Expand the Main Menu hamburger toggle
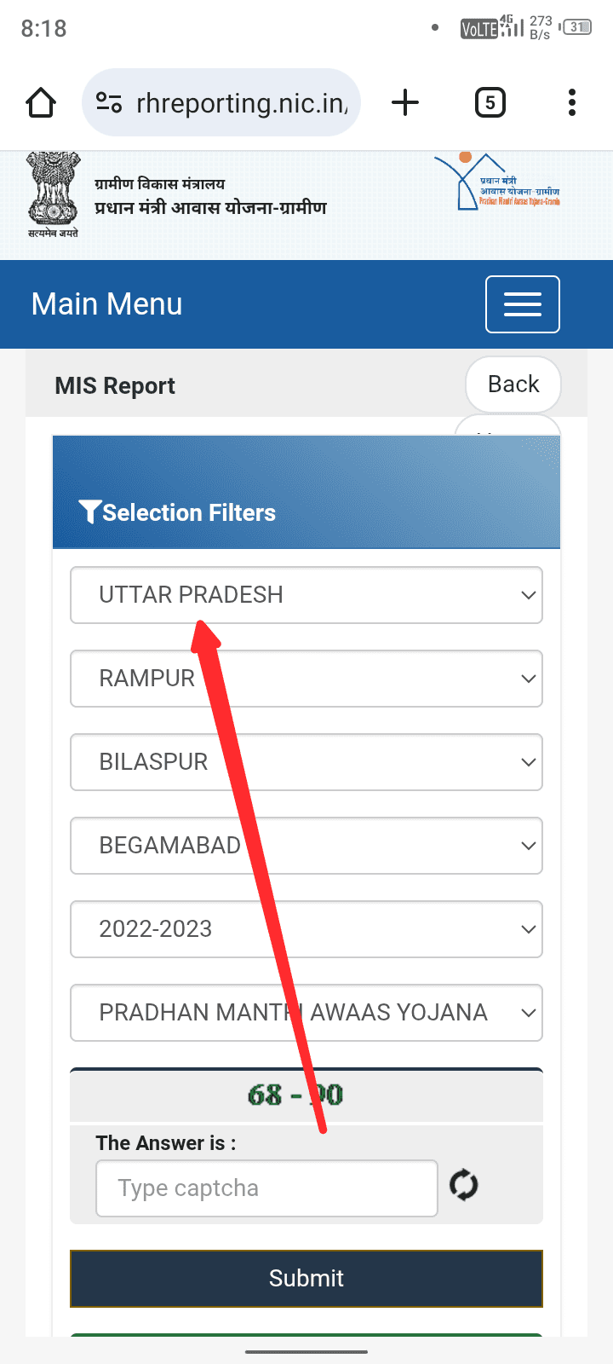The height and width of the screenshot is (1364, 613). [522, 304]
